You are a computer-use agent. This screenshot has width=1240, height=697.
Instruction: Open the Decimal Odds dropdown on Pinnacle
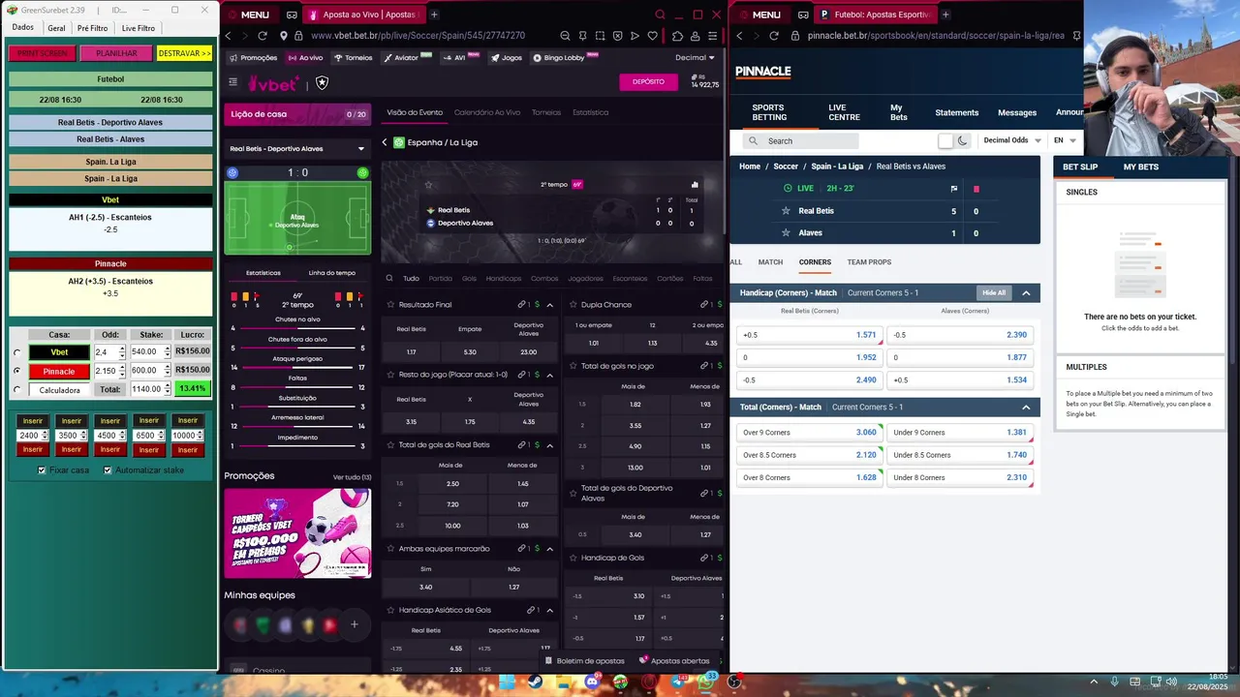coord(1012,140)
